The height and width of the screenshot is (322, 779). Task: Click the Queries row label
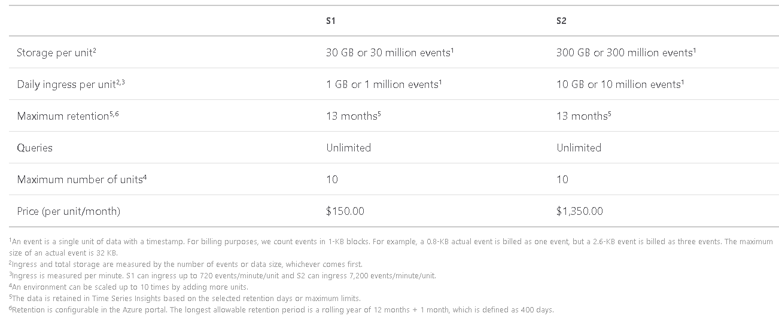click(35, 148)
